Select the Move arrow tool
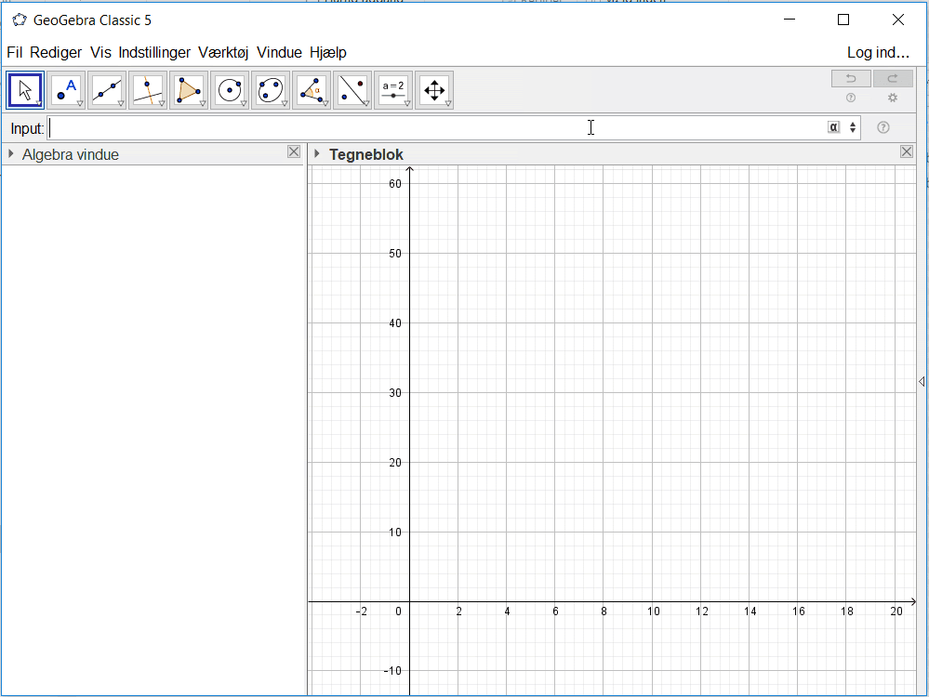The height and width of the screenshot is (697, 929). pyautogui.click(x=25, y=90)
